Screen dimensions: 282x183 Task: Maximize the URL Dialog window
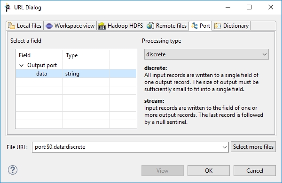point(249,7)
